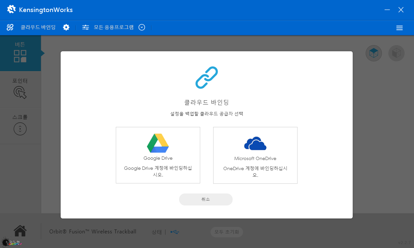The image size is (414, 248).
Task: Click the v2.2.7 version text
Action: click(405, 242)
